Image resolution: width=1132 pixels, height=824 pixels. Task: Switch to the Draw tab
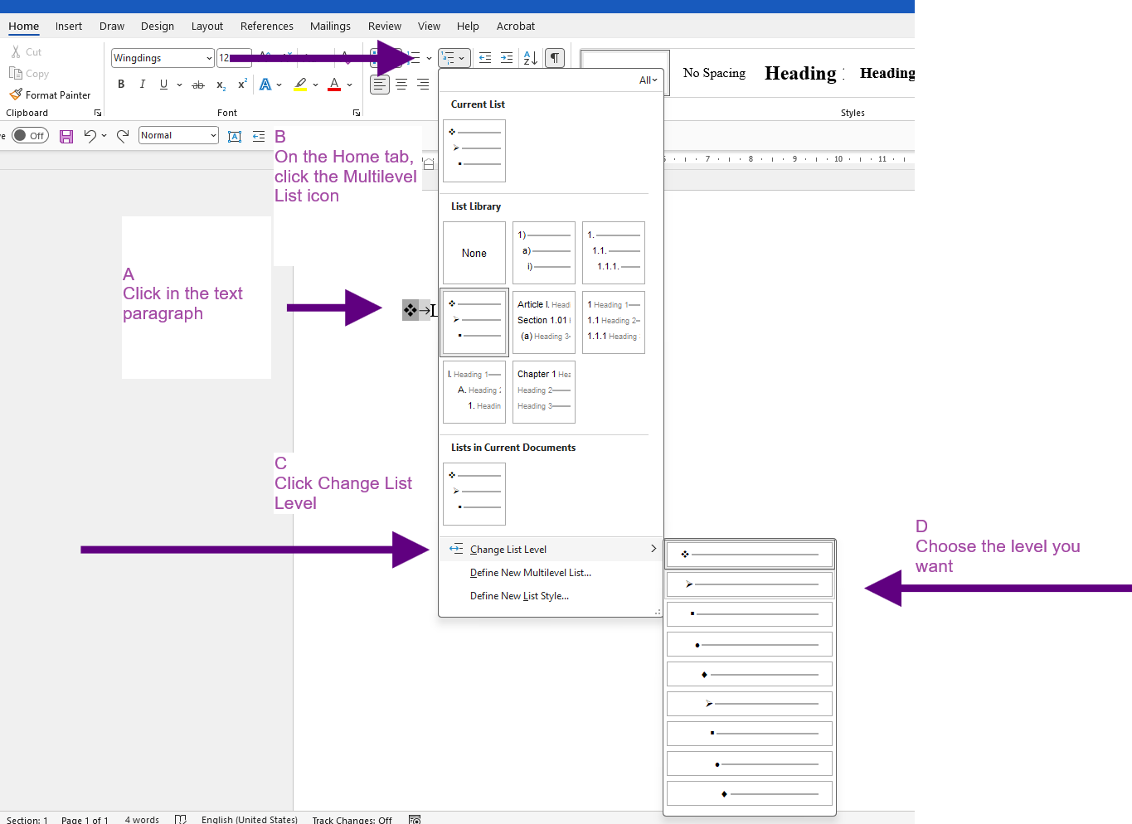pyautogui.click(x=112, y=26)
